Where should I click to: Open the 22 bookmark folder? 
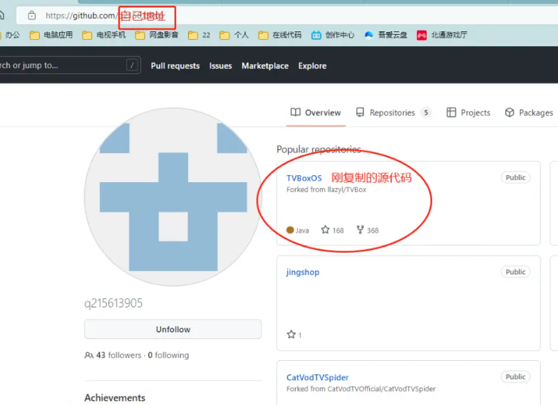[x=200, y=35]
